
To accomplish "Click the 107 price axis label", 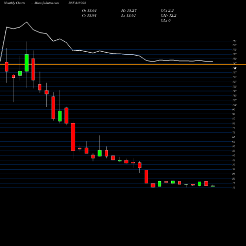I will (235, 100).
